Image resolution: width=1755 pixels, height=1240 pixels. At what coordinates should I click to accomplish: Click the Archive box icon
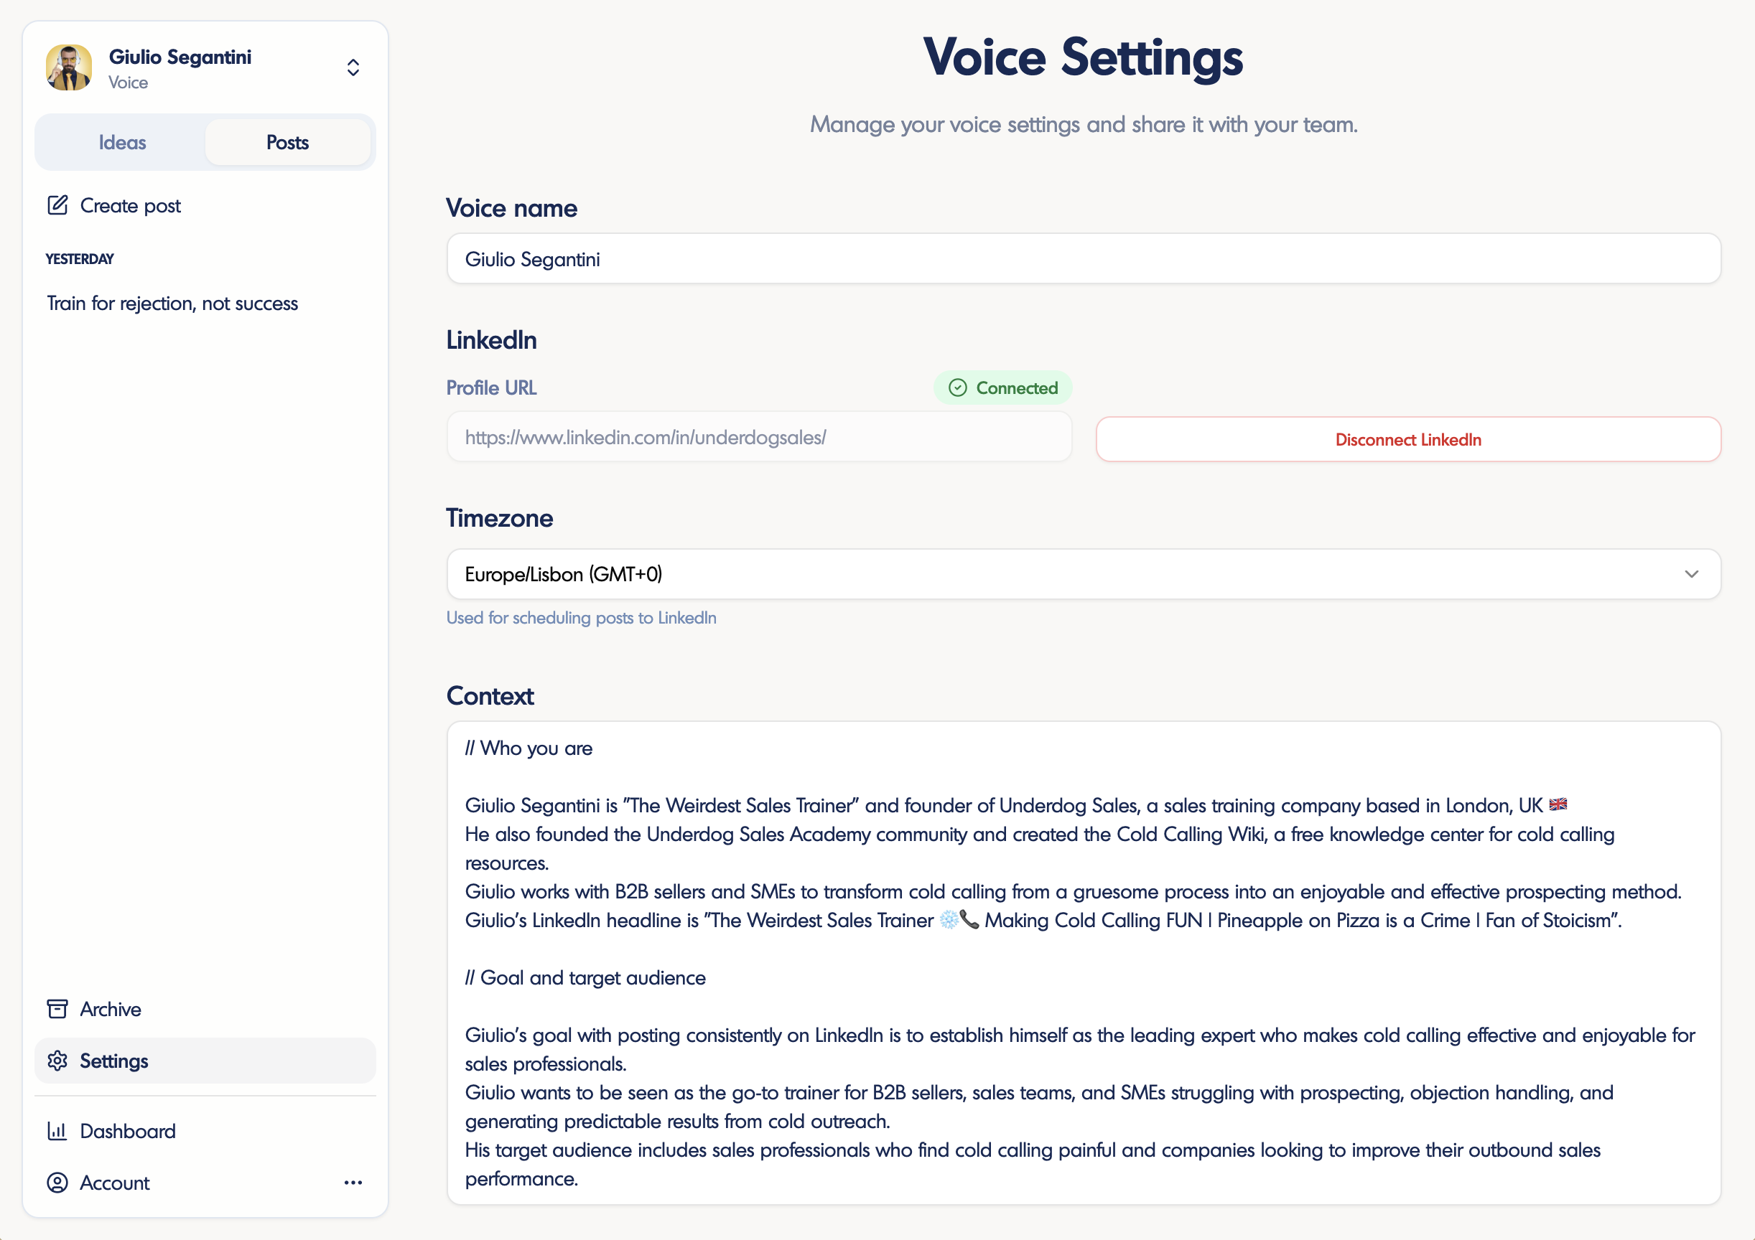point(57,1008)
